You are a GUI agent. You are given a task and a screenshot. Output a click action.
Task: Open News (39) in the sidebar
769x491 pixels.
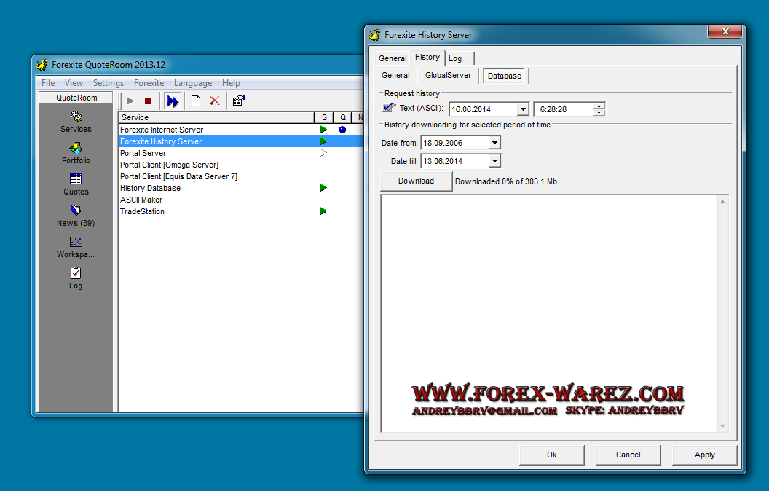(x=76, y=211)
